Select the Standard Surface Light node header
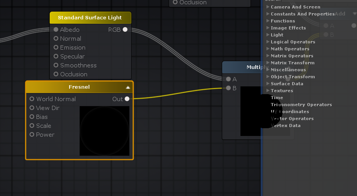Screen dimensions: 357x196 tap(91, 18)
